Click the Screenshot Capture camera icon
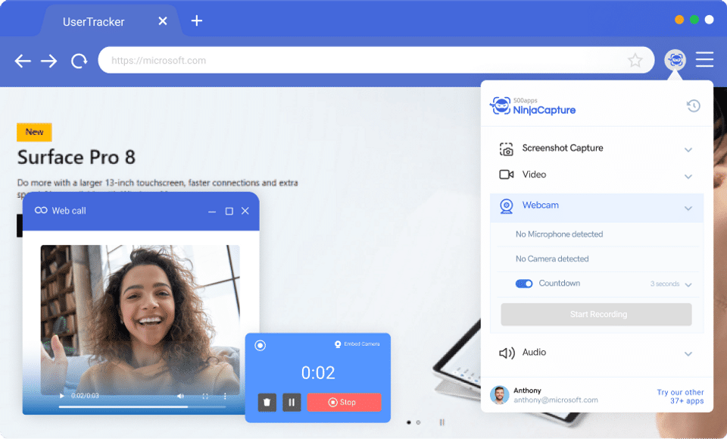This screenshot has width=727, height=439. (507, 149)
